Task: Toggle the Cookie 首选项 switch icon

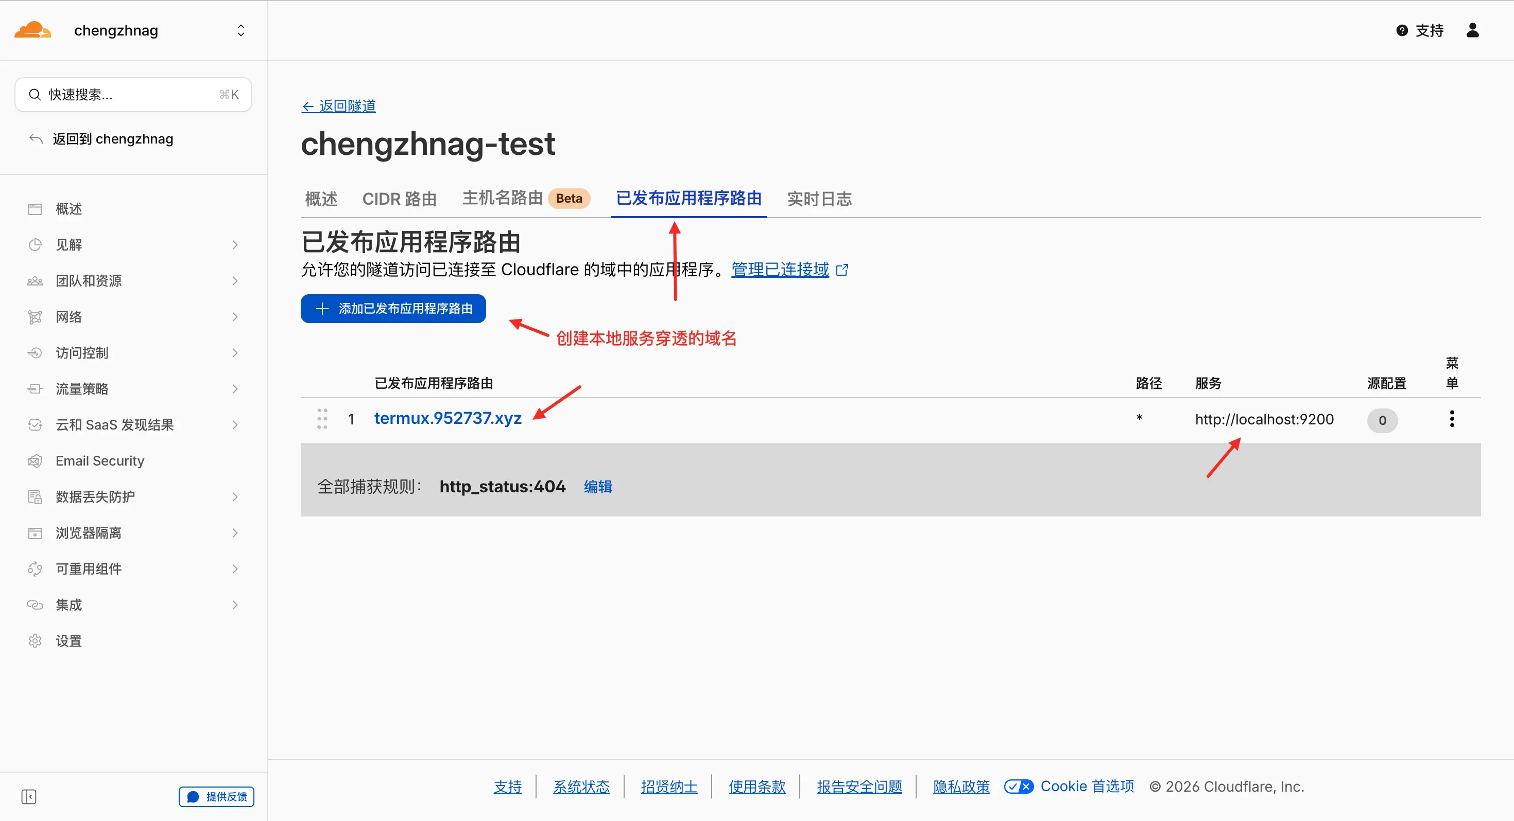Action: point(1018,787)
